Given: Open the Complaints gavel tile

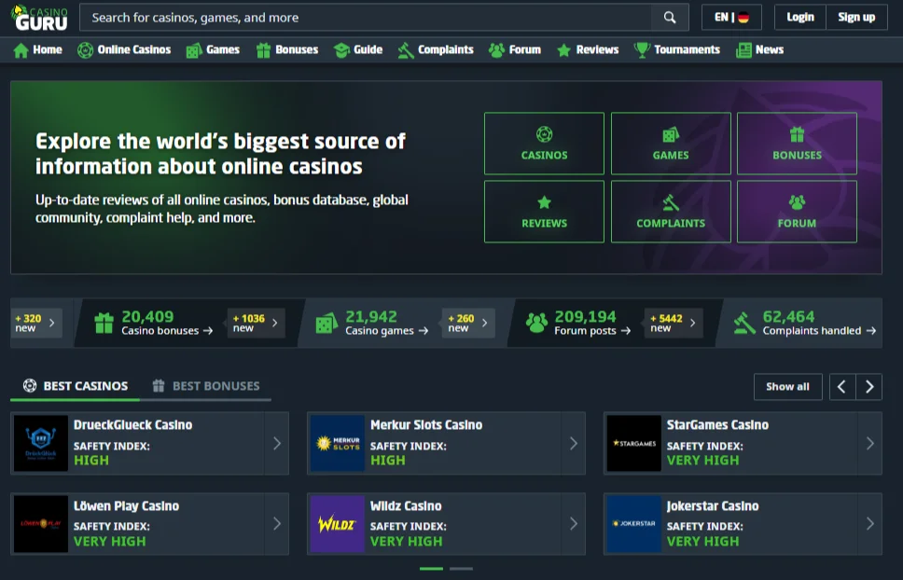Looking at the screenshot, I should [671, 212].
